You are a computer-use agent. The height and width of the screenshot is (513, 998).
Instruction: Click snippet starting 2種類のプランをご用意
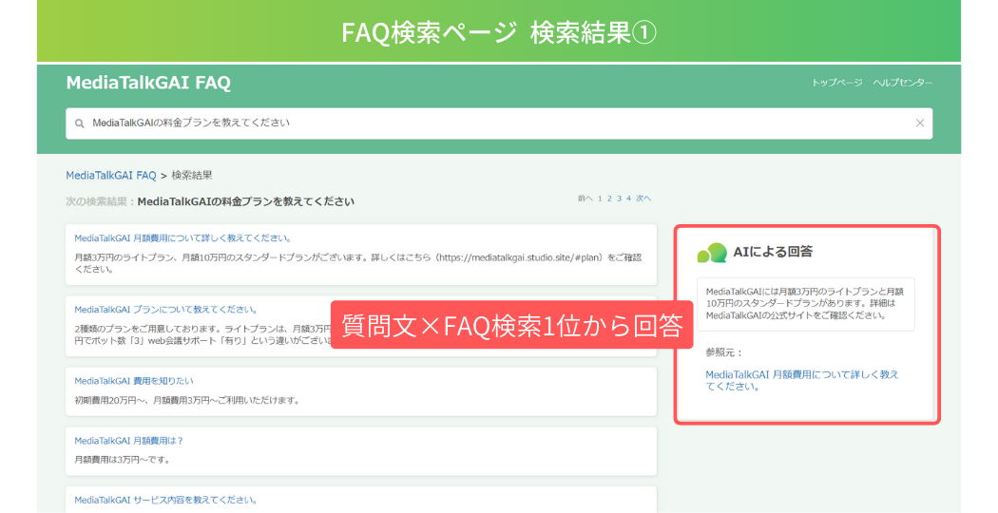[203, 334]
